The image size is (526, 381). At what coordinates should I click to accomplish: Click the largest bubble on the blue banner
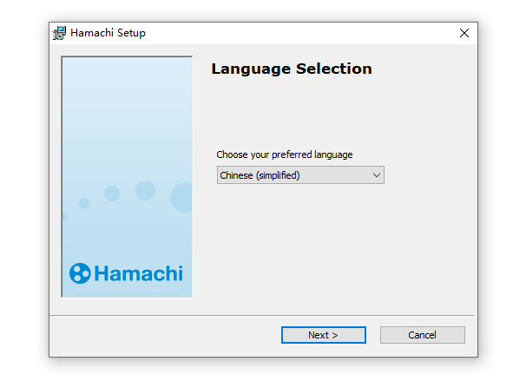point(182,198)
